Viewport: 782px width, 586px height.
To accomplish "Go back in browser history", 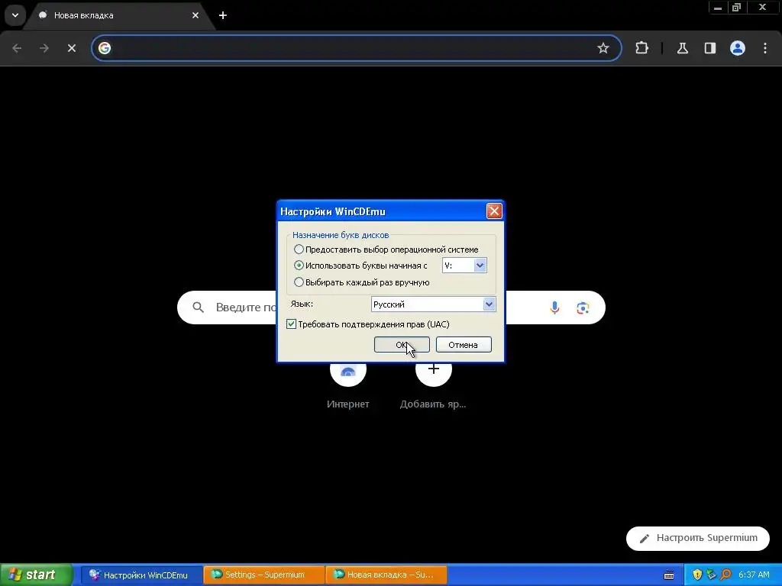I will [x=17, y=48].
